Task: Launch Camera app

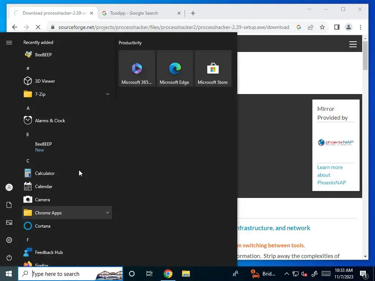Action: (67, 199)
